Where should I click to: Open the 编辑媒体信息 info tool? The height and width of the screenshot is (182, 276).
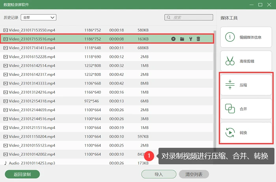[246, 37]
